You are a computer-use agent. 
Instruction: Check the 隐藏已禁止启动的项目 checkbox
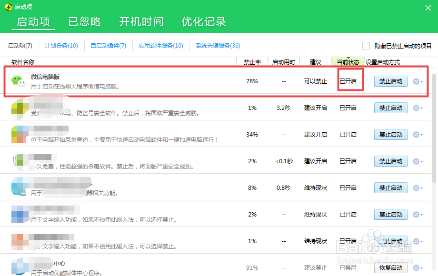point(366,45)
